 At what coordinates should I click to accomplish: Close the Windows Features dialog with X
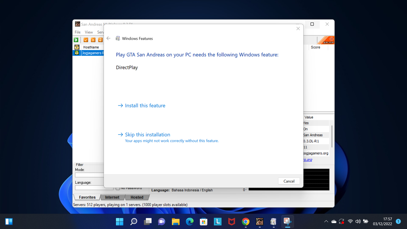pos(298,29)
